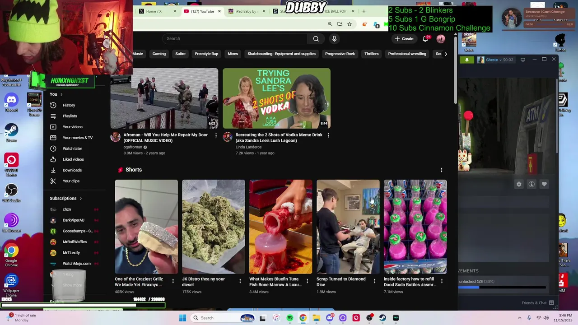578x325 pixels.
Task: Click the YouTube search input field
Action: pyautogui.click(x=235, y=39)
